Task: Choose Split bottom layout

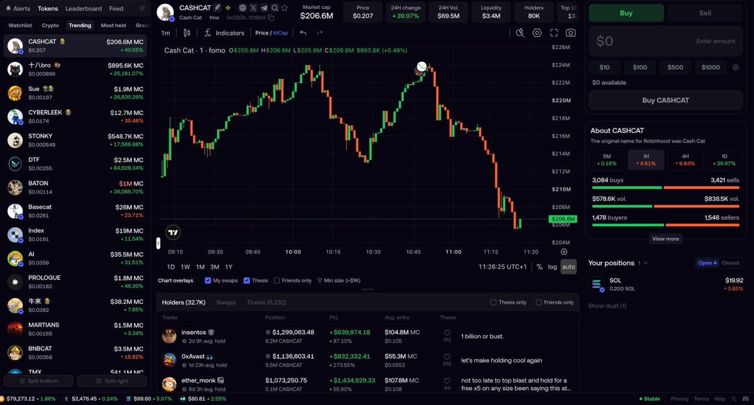Action: tap(39, 381)
